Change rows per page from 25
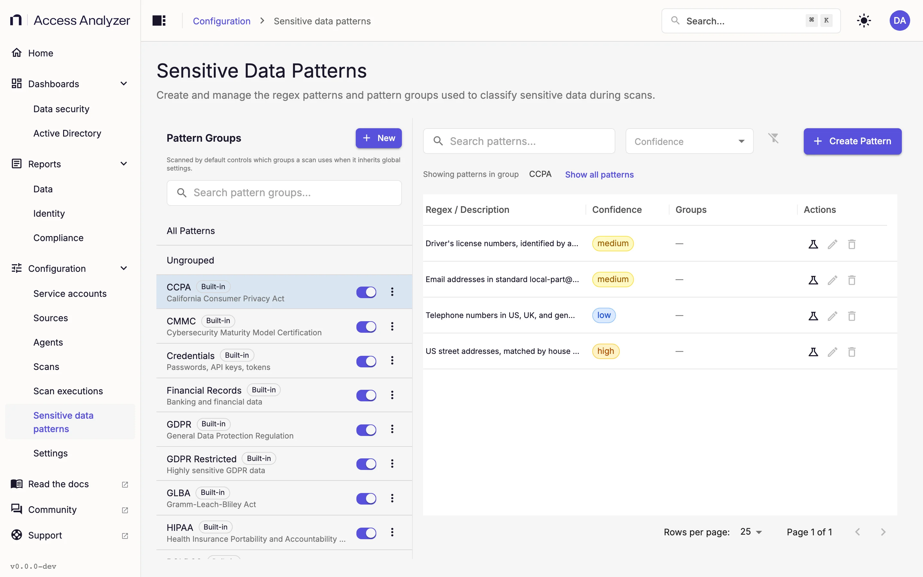Viewport: 923px width, 577px height. [x=751, y=532]
